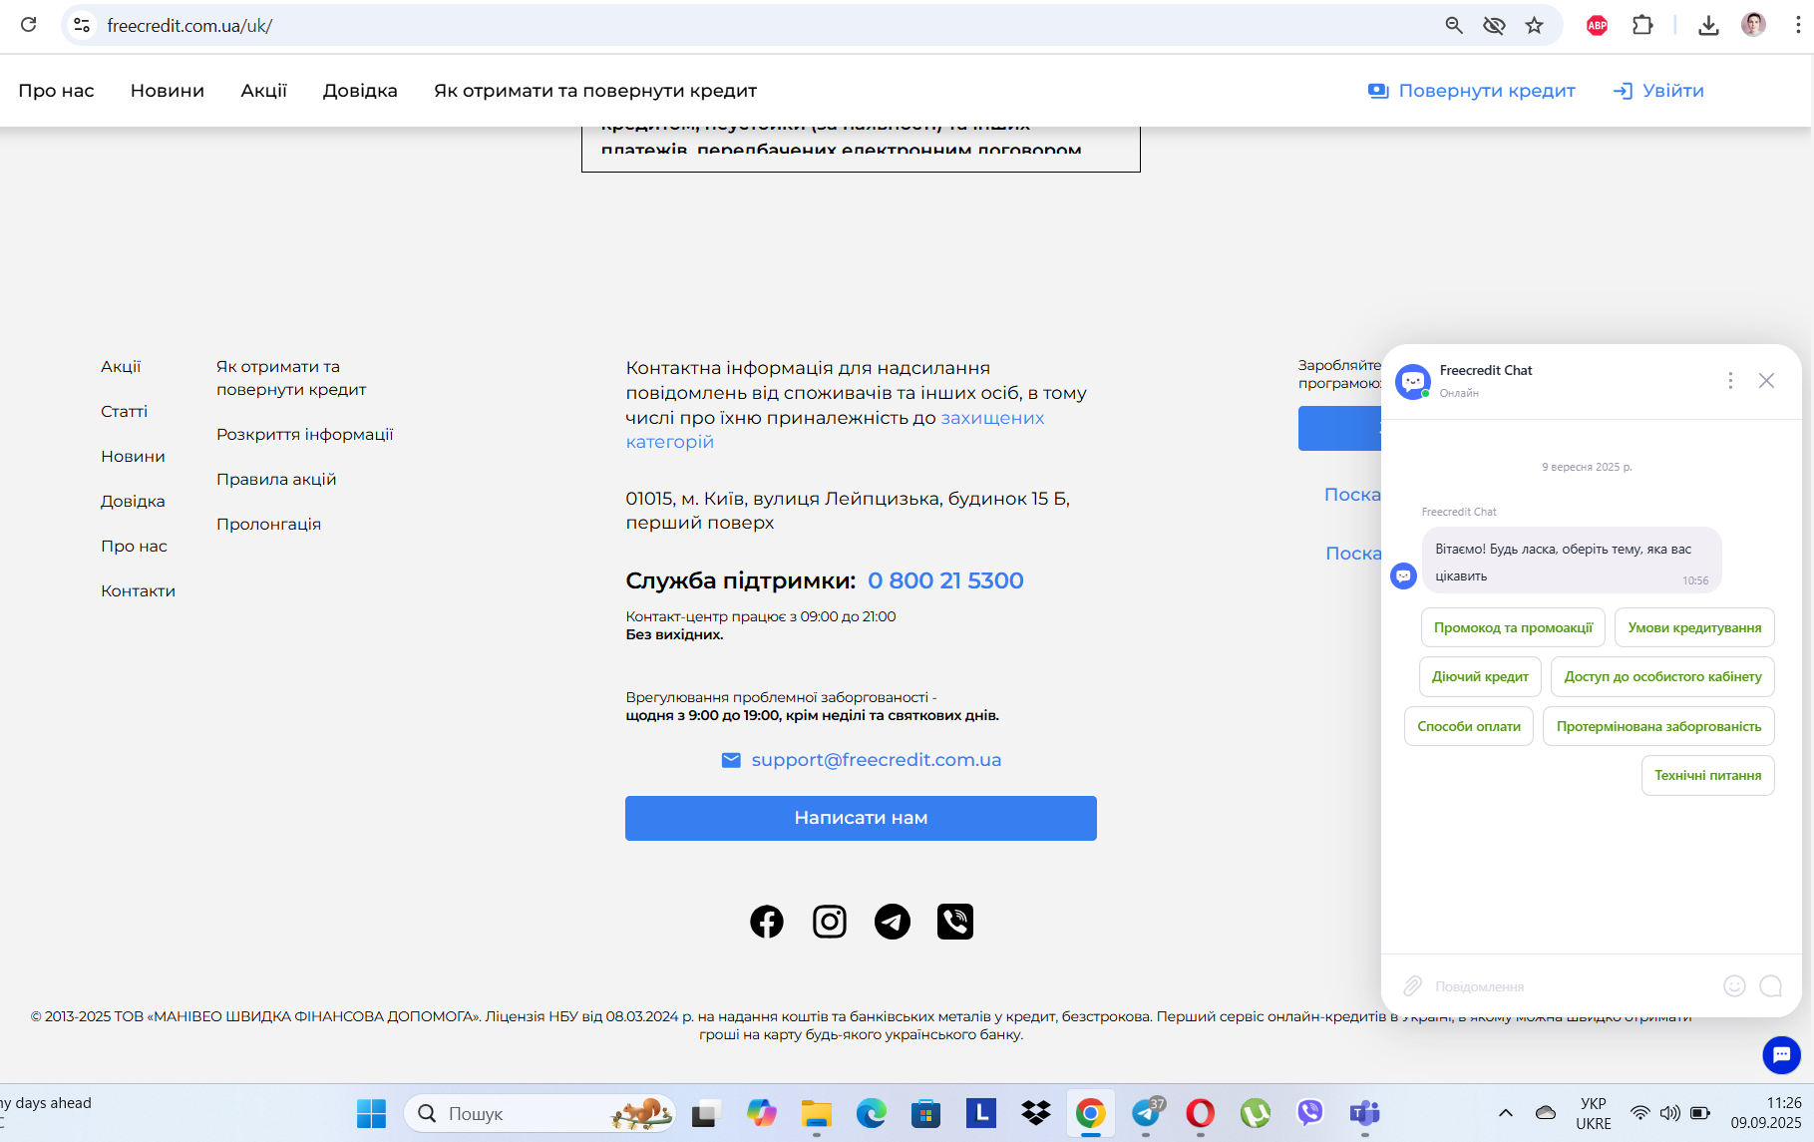The height and width of the screenshot is (1142, 1814).
Task: Open 'Довідка' in top navigation
Action: pos(360,91)
